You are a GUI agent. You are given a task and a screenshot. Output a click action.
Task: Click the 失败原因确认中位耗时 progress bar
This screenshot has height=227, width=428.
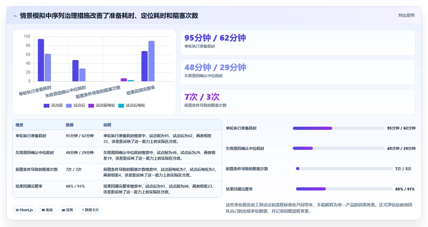(339, 148)
